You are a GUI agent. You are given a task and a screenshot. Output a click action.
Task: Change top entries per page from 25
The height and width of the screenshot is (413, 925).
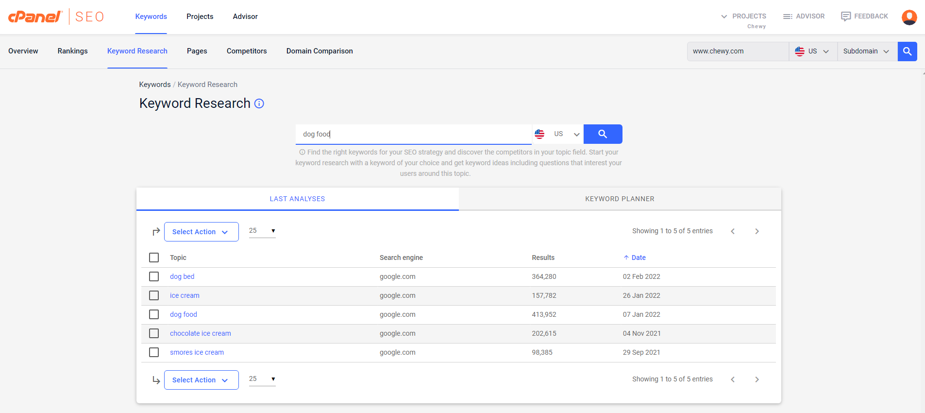262,231
